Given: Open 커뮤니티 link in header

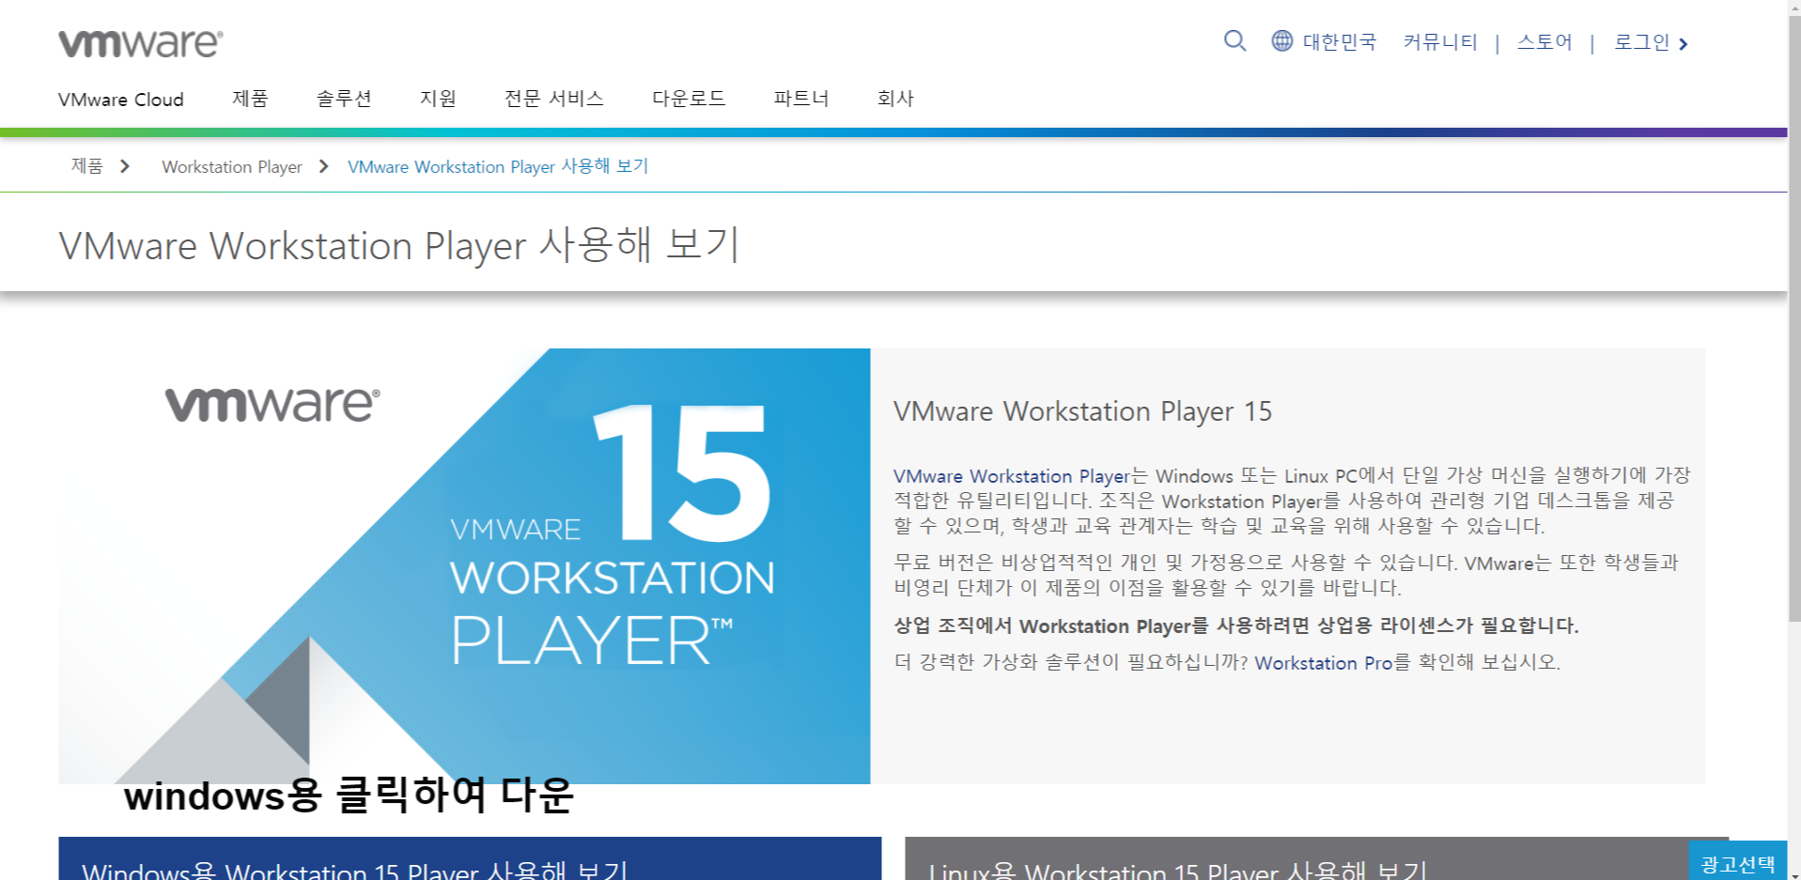Looking at the screenshot, I should [1440, 42].
